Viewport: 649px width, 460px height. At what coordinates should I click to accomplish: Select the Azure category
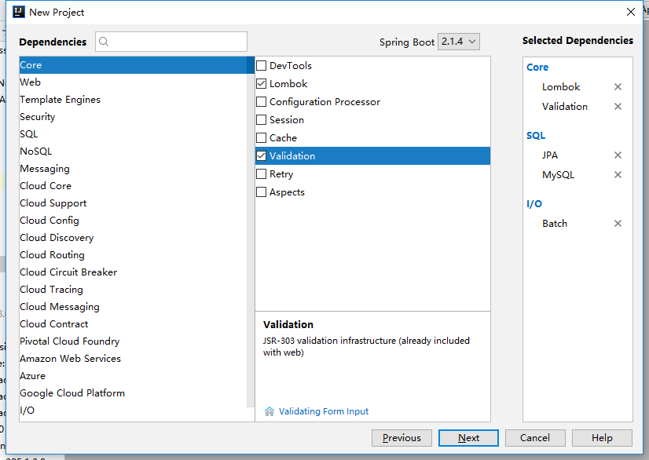tap(133, 376)
